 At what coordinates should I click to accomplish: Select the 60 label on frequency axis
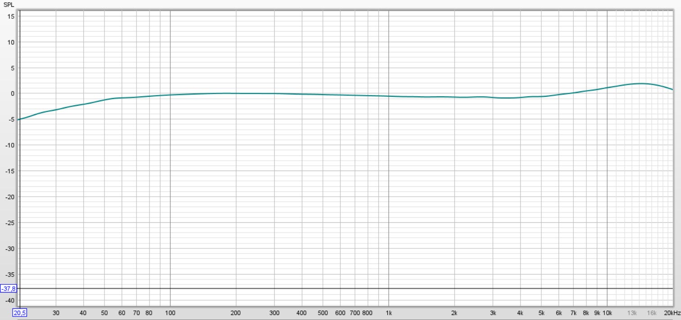(122, 313)
